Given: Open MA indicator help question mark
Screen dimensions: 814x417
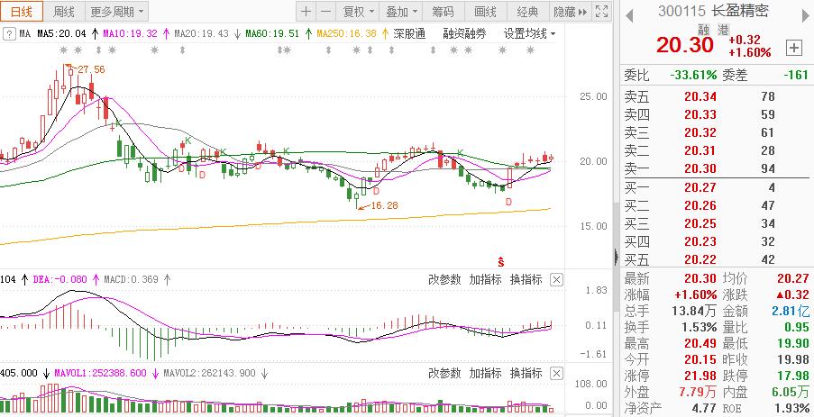Looking at the screenshot, I should pyautogui.click(x=8, y=34).
